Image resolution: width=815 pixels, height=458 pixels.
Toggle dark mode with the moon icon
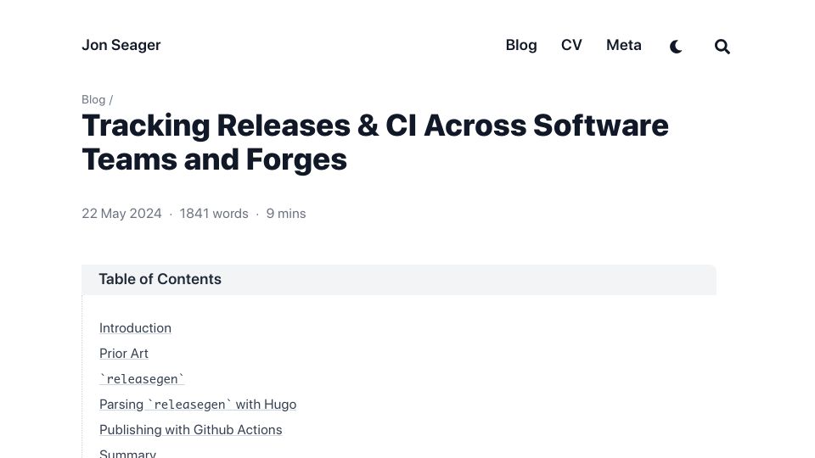click(x=676, y=47)
